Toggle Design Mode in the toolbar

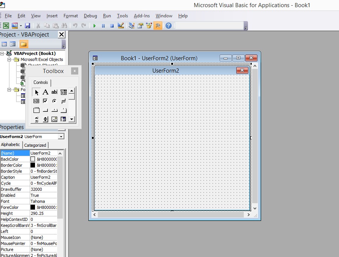pos(121,26)
